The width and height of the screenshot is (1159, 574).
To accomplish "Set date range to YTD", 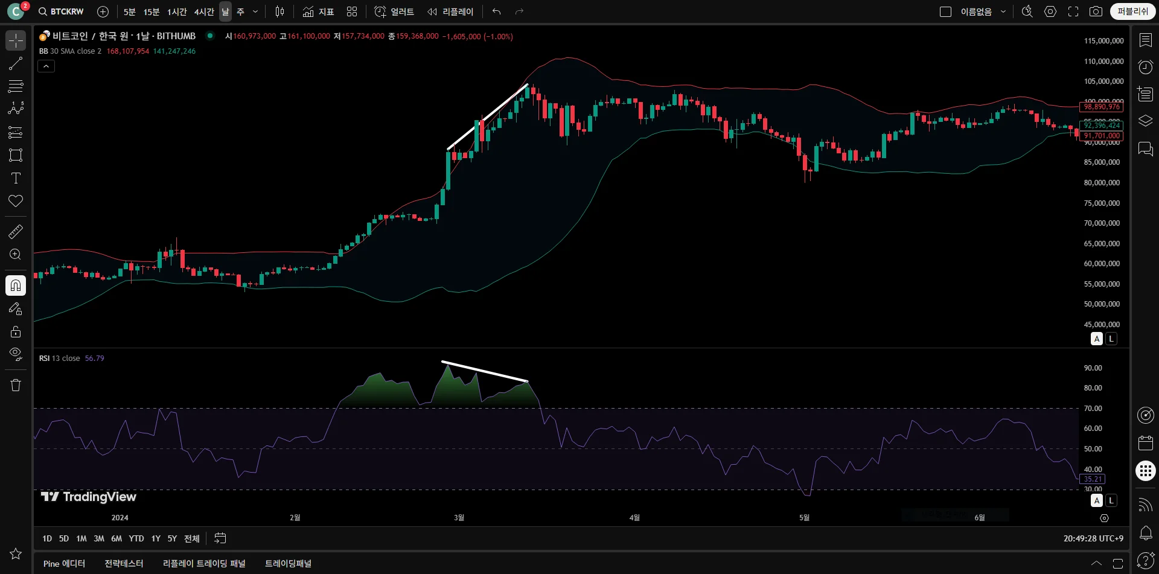I will pos(136,538).
